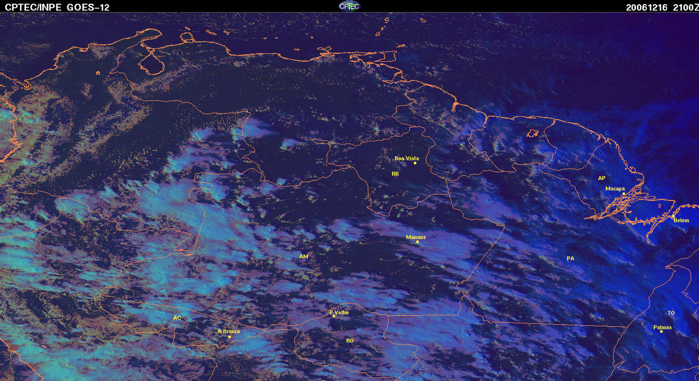Click the CPTEC logo in the header
The width and height of the screenshot is (699, 381).
pyautogui.click(x=349, y=6)
